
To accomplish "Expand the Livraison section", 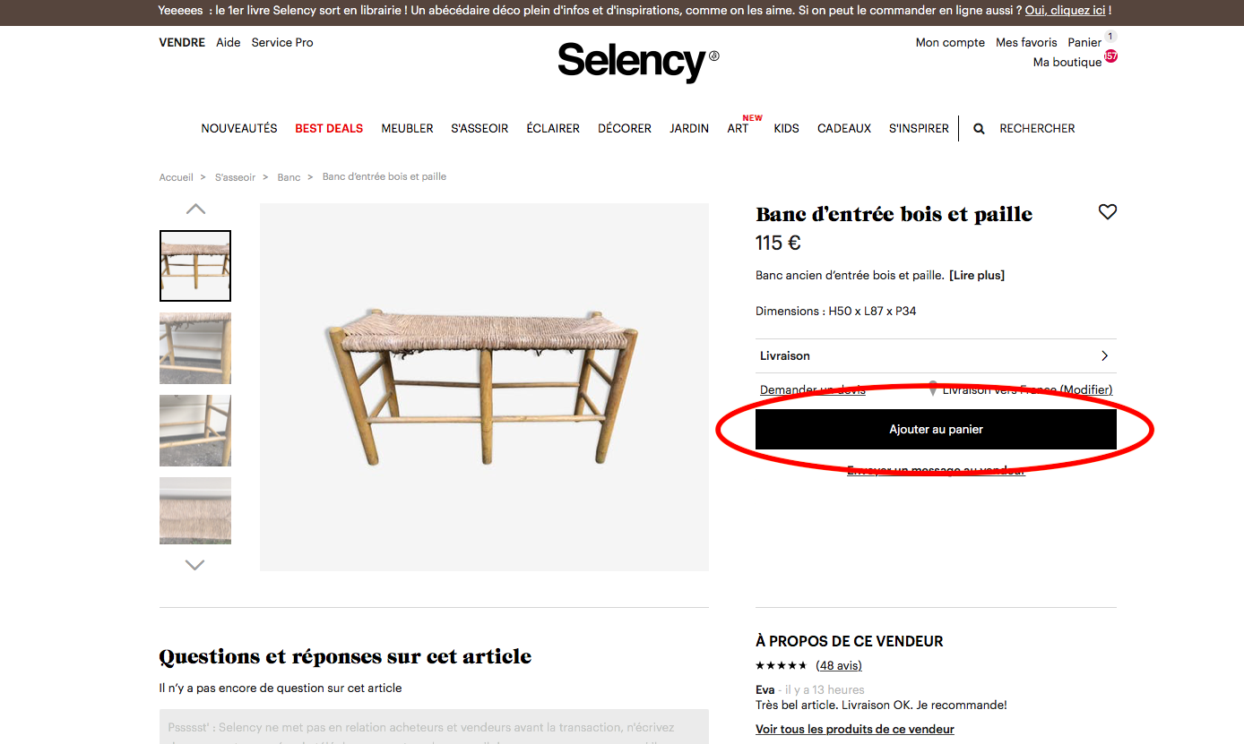I will [936, 355].
